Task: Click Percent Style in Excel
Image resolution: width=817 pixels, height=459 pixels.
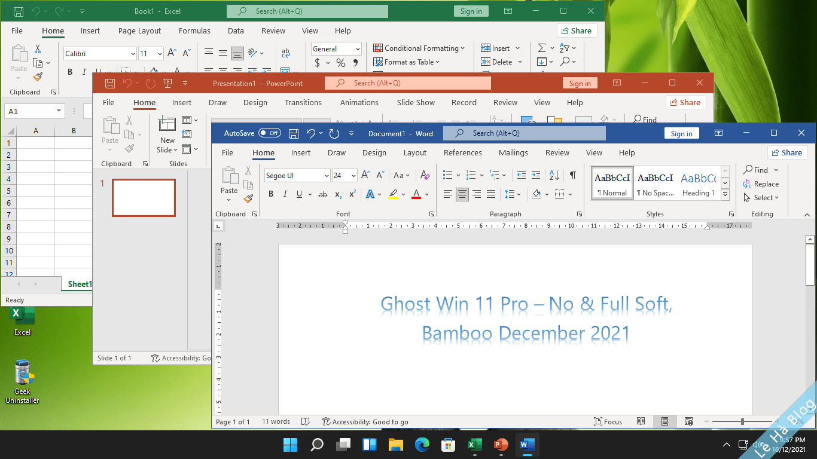Action: [340, 63]
